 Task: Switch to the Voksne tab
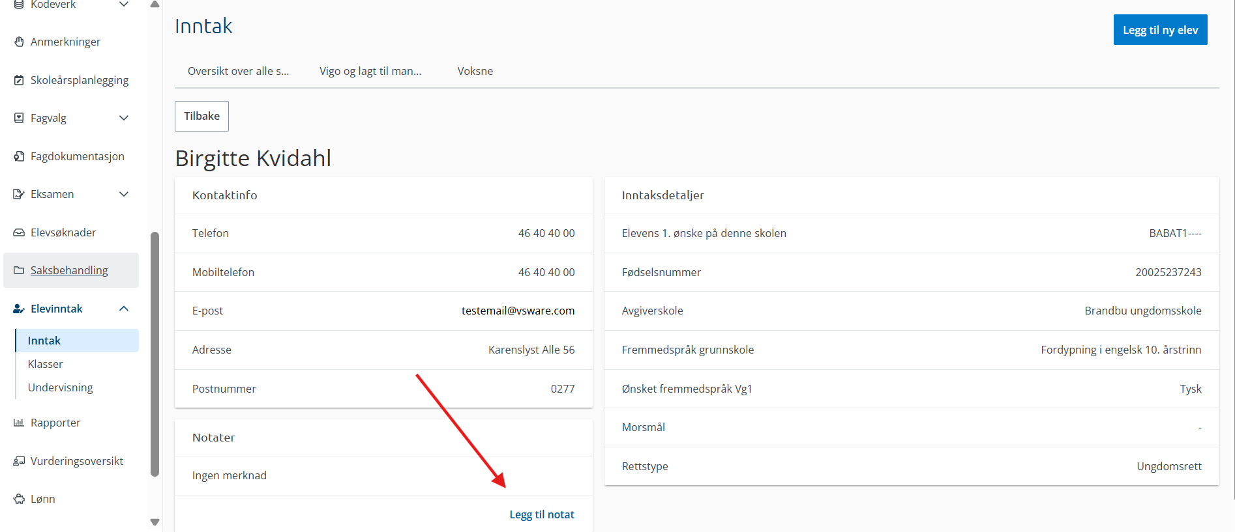pos(475,71)
